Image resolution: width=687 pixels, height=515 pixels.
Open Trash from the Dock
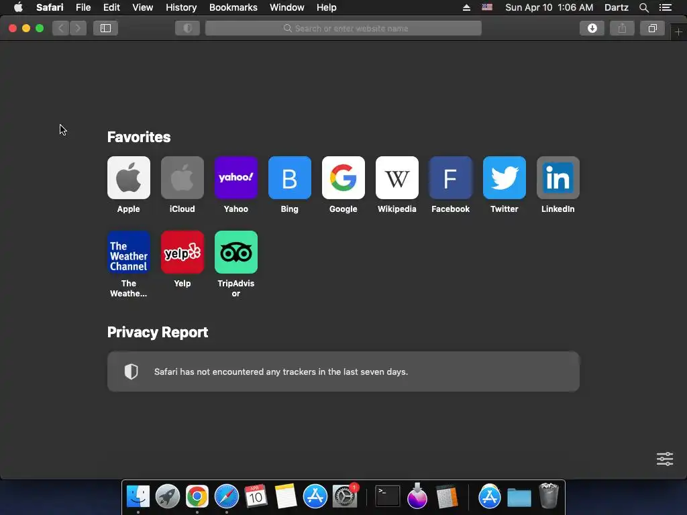pos(549,496)
